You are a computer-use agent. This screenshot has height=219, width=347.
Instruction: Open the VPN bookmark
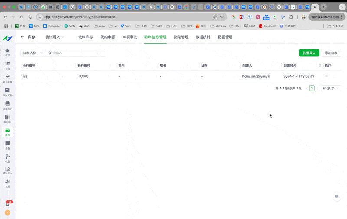click(70, 26)
